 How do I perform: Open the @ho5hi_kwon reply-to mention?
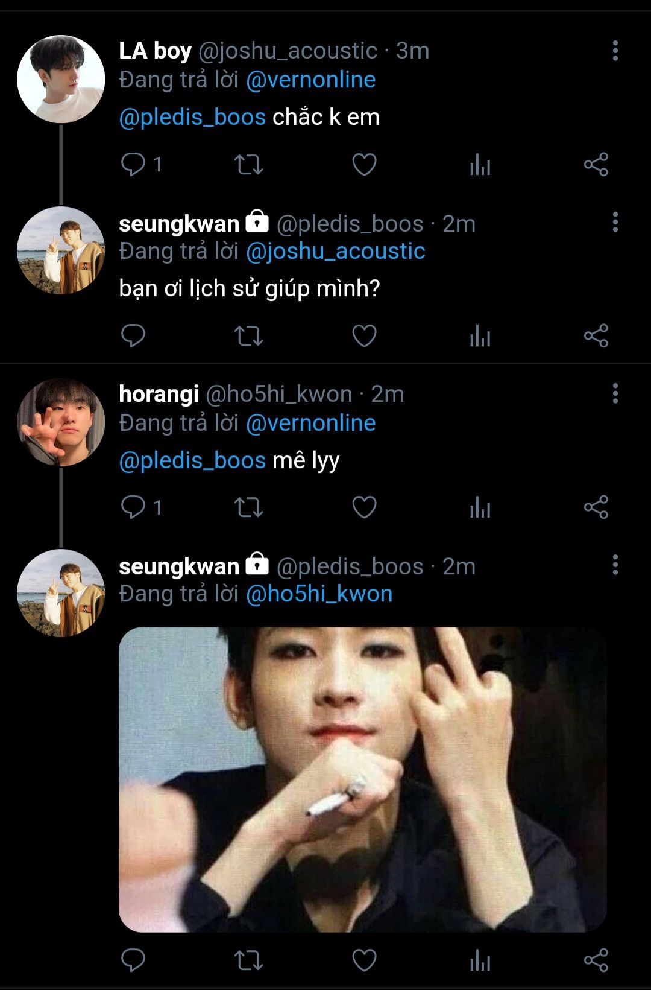point(319,594)
